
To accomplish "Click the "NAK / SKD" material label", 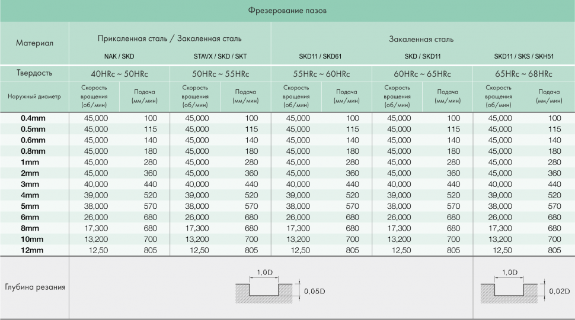I will tap(119, 57).
